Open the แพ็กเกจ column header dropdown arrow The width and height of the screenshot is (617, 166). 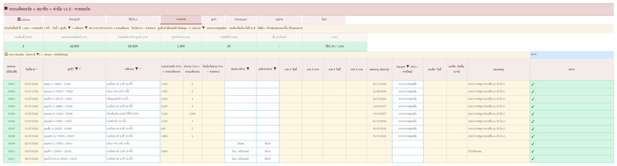click(x=137, y=69)
